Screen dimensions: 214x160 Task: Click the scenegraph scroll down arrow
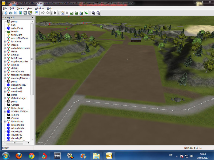click(x=32, y=139)
